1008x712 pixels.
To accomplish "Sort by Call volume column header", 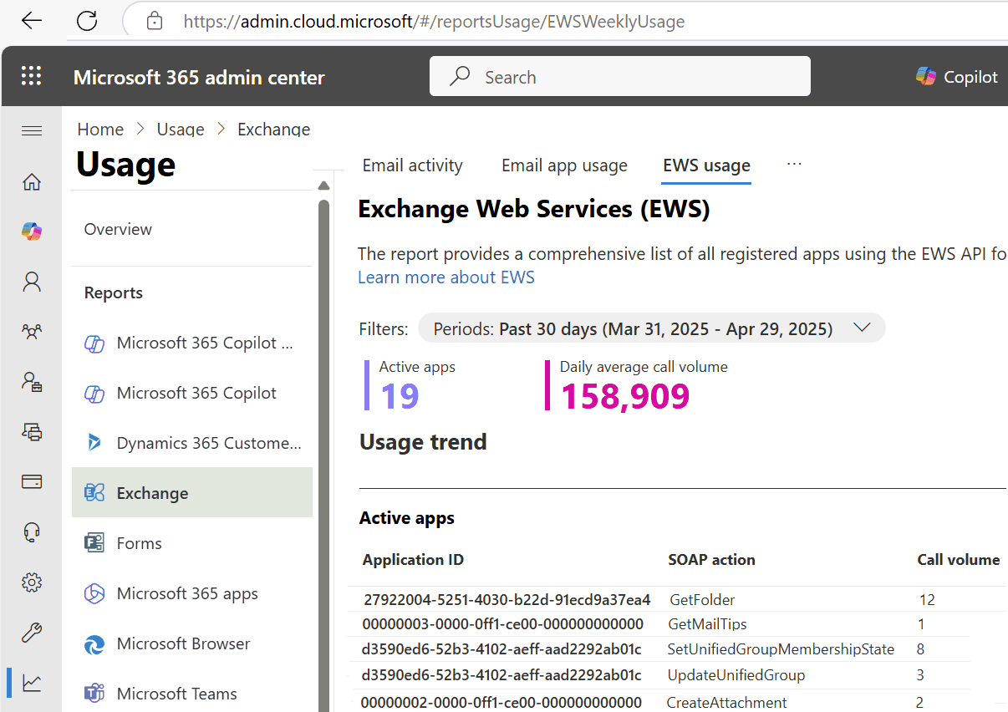I will pyautogui.click(x=958, y=560).
